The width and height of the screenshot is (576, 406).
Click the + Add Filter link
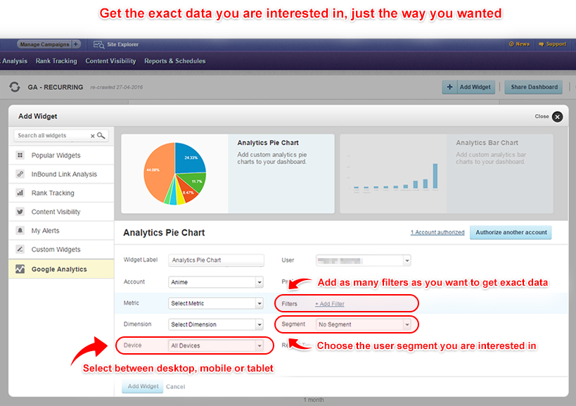click(330, 304)
